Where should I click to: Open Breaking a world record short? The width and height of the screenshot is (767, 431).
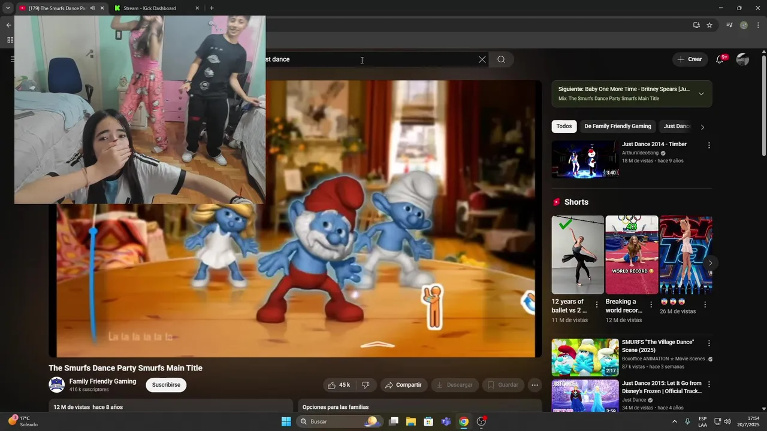pyautogui.click(x=632, y=255)
